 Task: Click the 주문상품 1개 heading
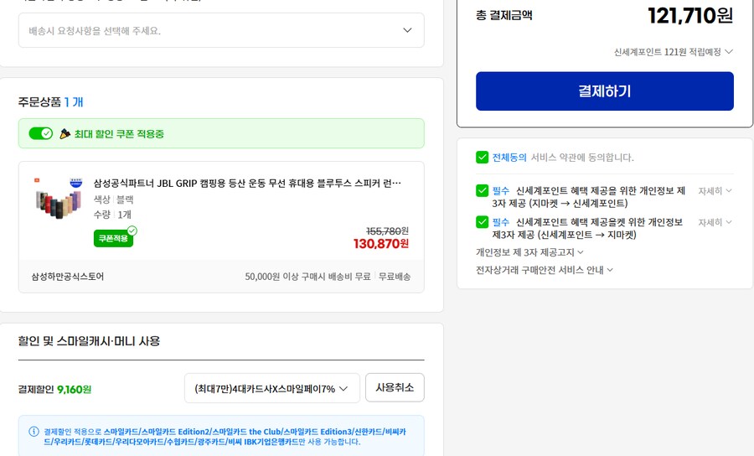pyautogui.click(x=50, y=102)
